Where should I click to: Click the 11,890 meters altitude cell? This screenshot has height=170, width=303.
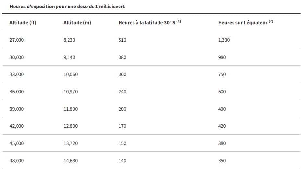[70, 109]
